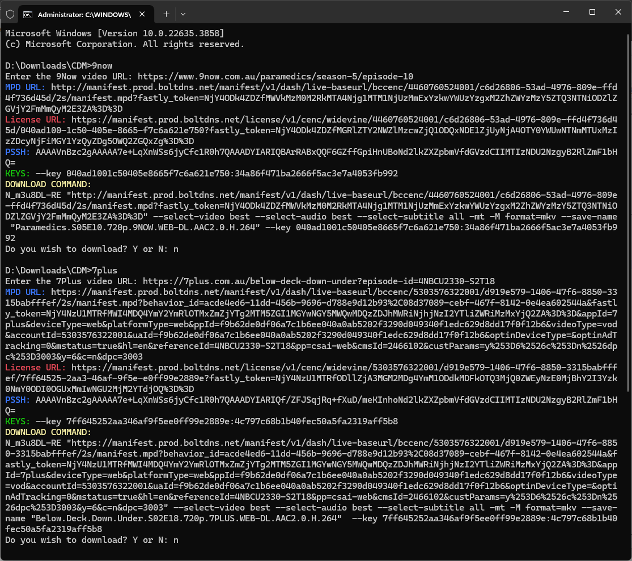Click the 7Plus video URL text
This screenshot has height=561, width=632.
[x=319, y=281]
